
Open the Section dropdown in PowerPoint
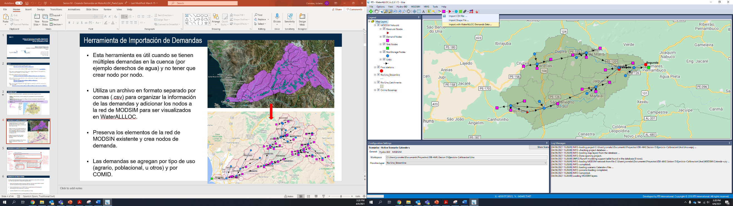pos(56,24)
